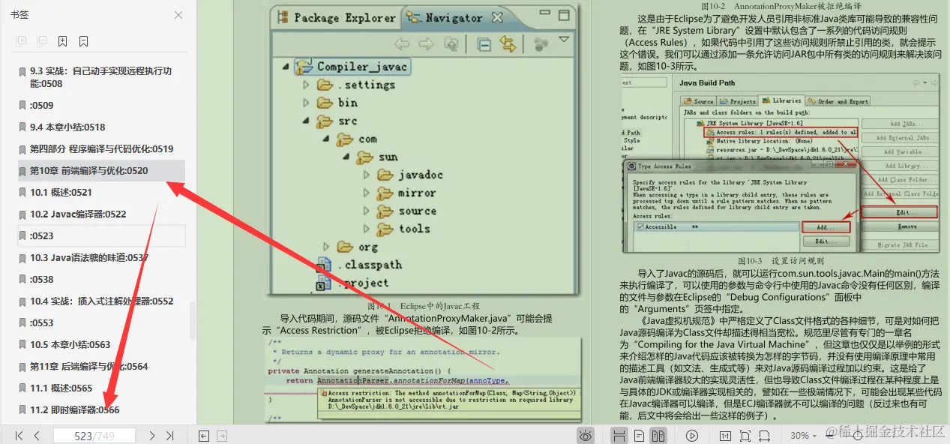The width and height of the screenshot is (950, 444).
Task: Click the bookmark flag icon beside :0538
Action: coord(23,279)
